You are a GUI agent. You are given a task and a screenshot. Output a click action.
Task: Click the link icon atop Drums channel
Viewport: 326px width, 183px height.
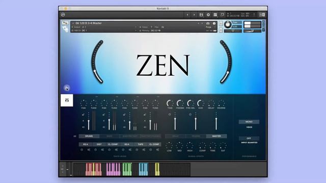click(83, 114)
